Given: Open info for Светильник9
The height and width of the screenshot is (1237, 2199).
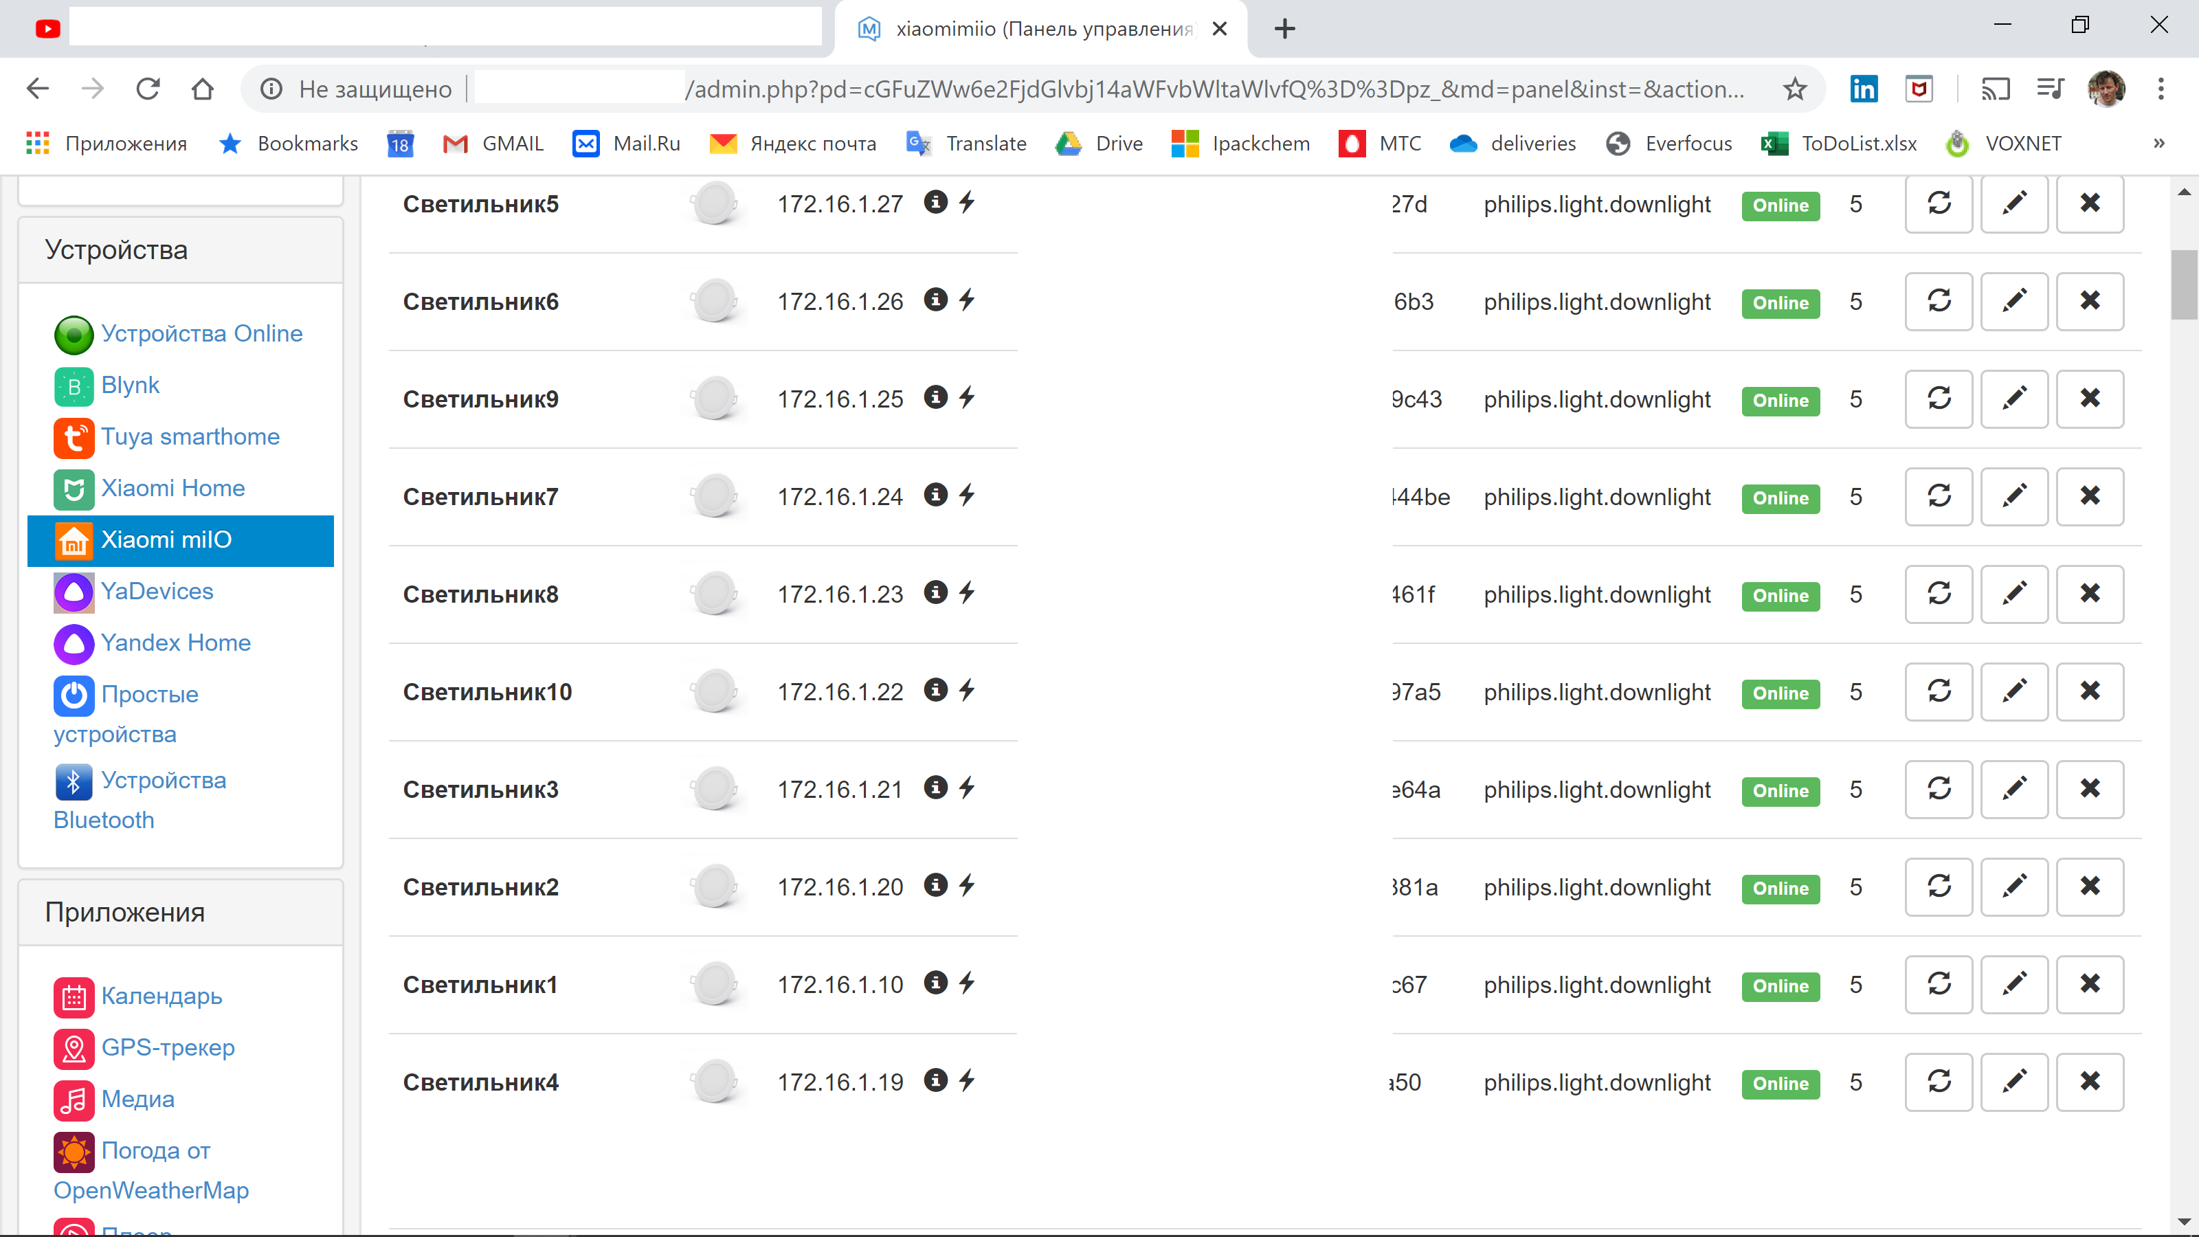Looking at the screenshot, I should (x=935, y=397).
